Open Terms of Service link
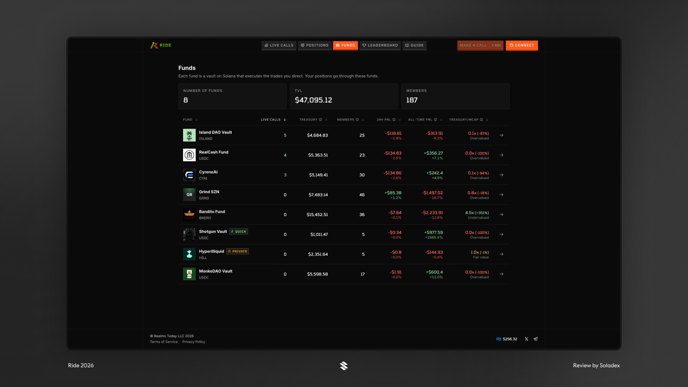This screenshot has width=688, height=387. click(x=164, y=342)
